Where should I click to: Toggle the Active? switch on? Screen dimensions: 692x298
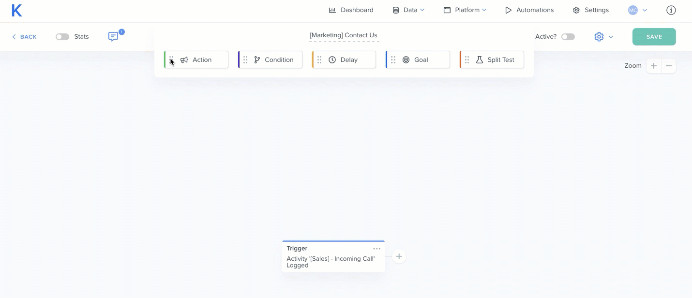(568, 37)
